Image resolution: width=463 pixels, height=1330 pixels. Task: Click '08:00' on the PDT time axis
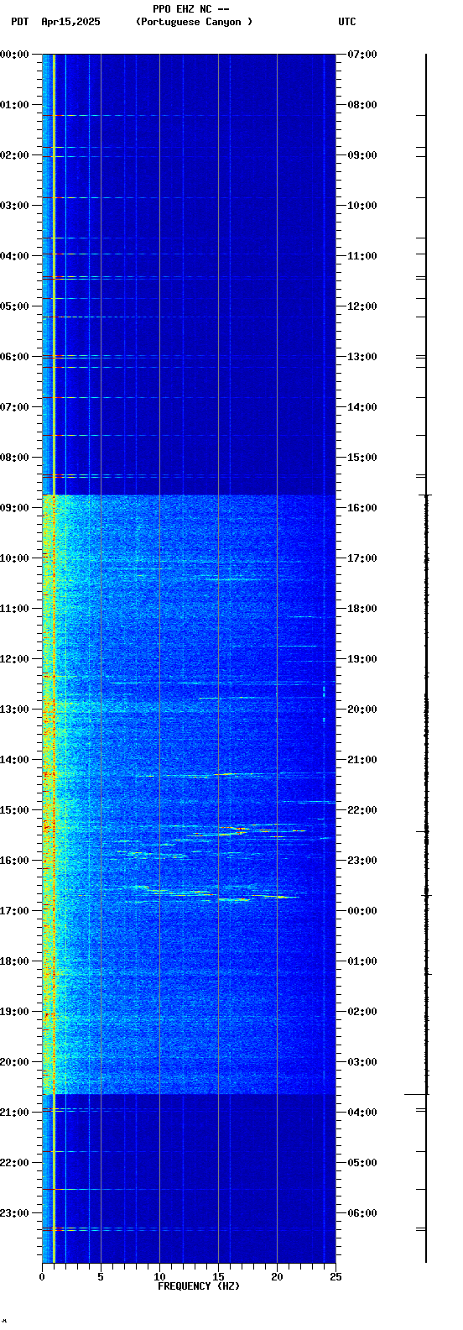coord(14,458)
